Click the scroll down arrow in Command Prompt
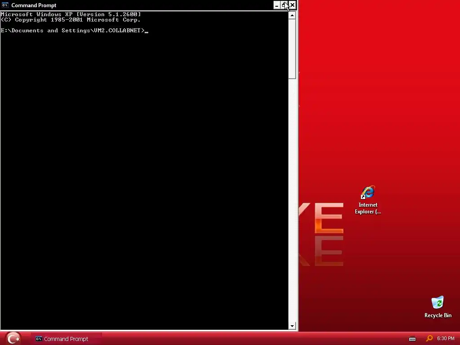The image size is (460, 345). point(292,326)
